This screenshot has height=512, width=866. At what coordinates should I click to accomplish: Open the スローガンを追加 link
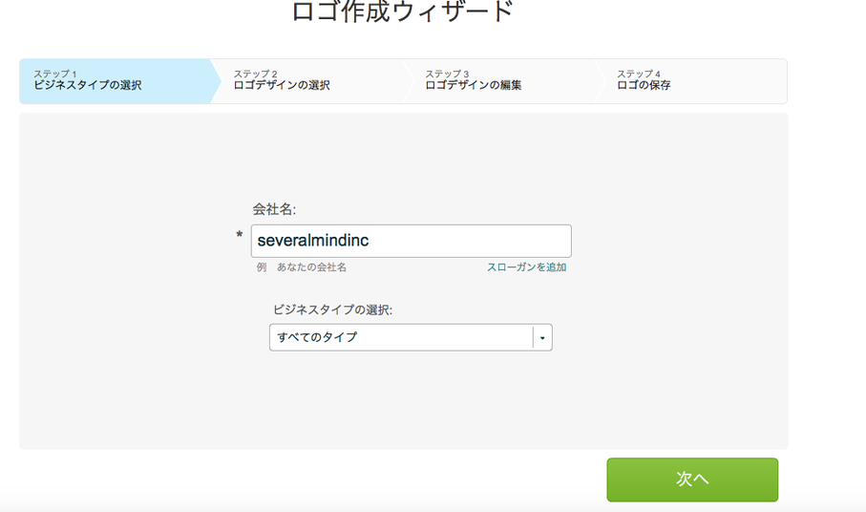(526, 267)
